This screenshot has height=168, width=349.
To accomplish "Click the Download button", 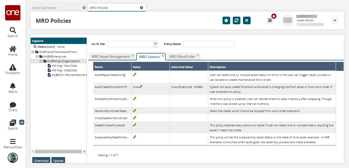I will coord(41,160).
